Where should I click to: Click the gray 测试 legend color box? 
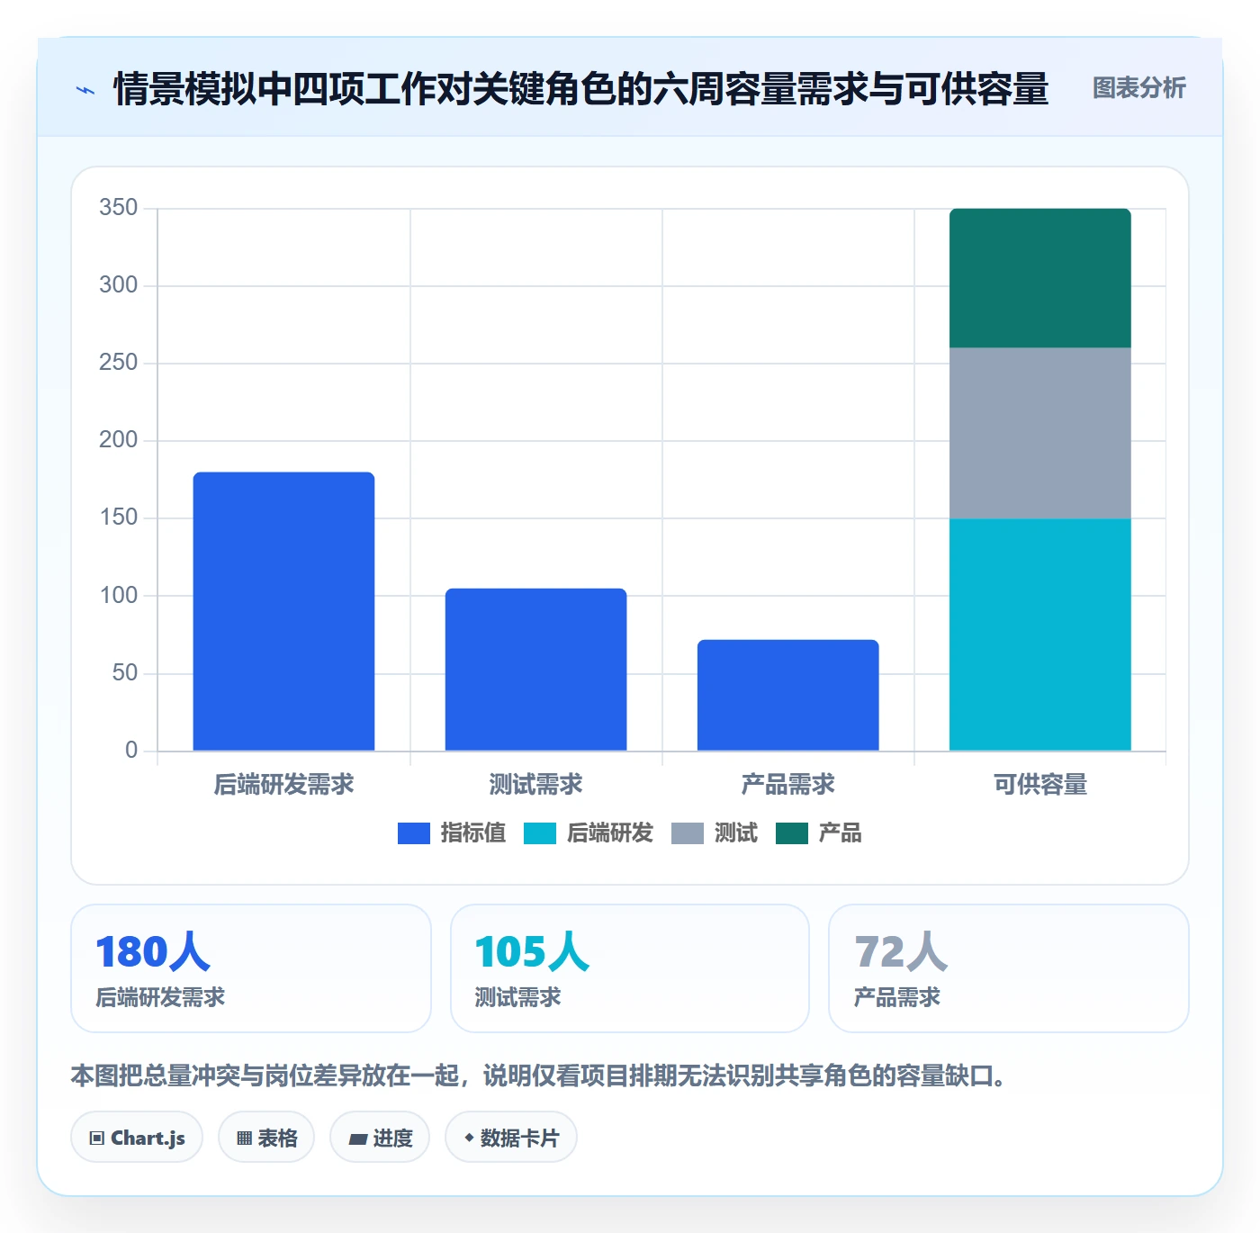pyautogui.click(x=688, y=833)
